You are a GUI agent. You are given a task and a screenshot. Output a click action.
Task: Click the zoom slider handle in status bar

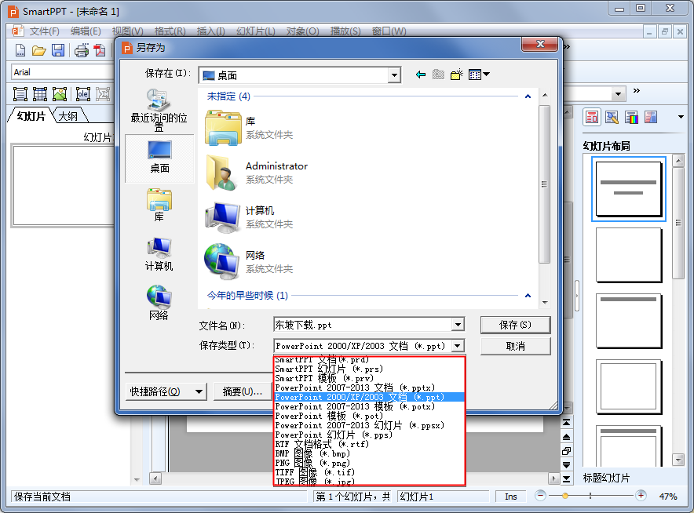(x=565, y=497)
